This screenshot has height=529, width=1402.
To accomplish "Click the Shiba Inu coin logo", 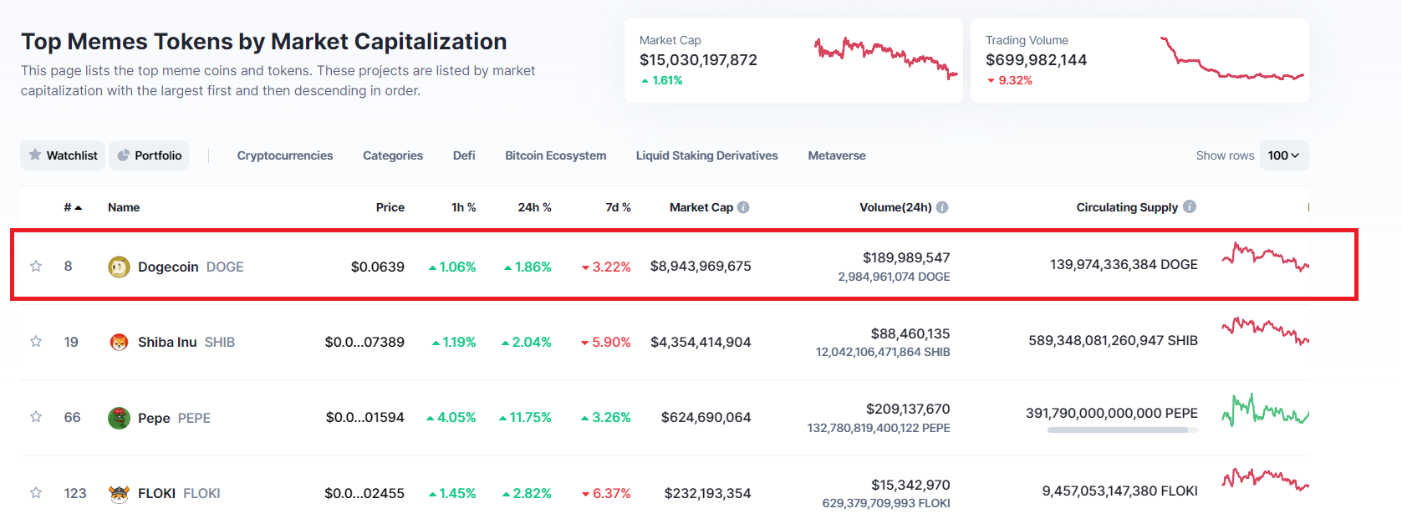I will (x=119, y=342).
